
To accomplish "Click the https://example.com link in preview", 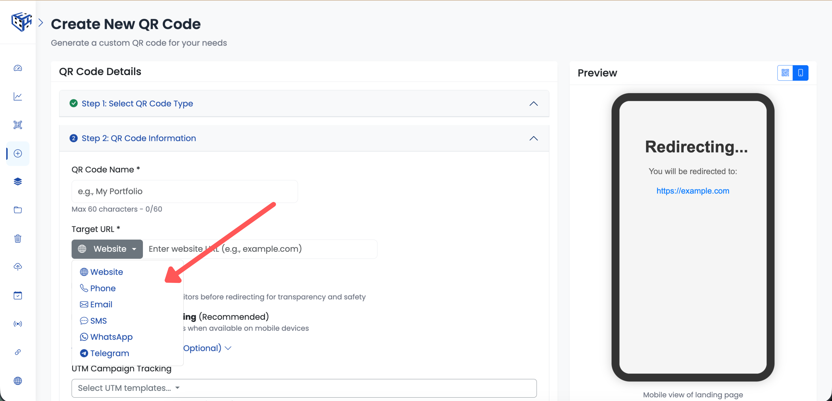I will [x=693, y=191].
